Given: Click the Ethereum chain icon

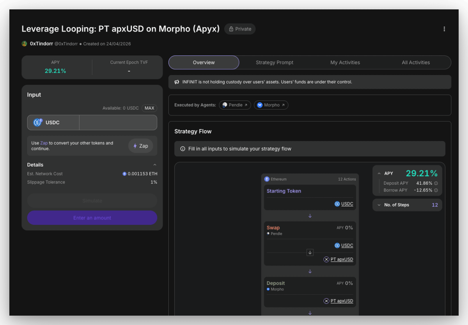Looking at the screenshot, I should 267,179.
